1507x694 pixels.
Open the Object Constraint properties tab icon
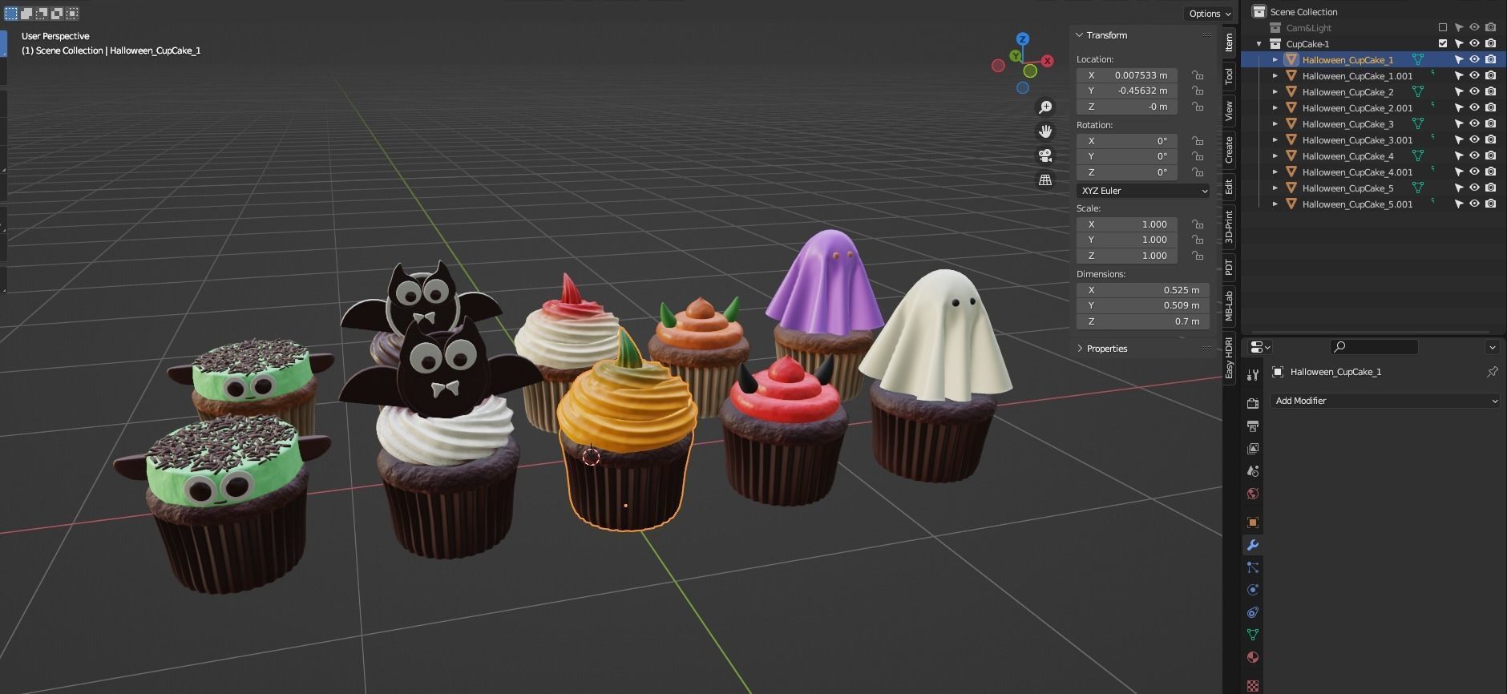point(1253,611)
